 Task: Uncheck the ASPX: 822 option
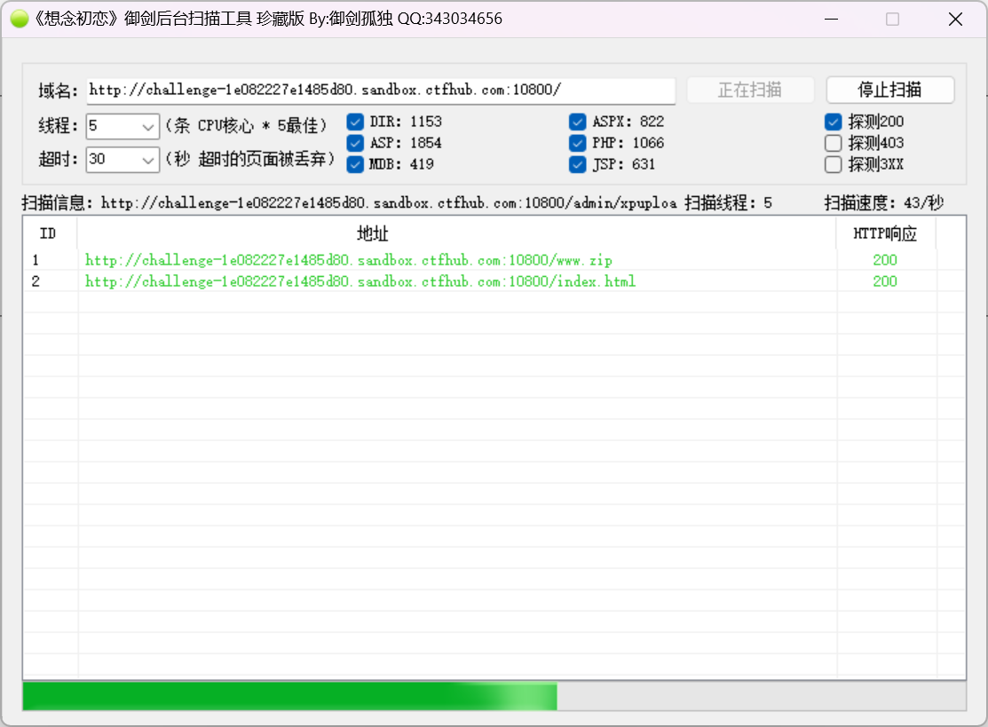point(578,122)
